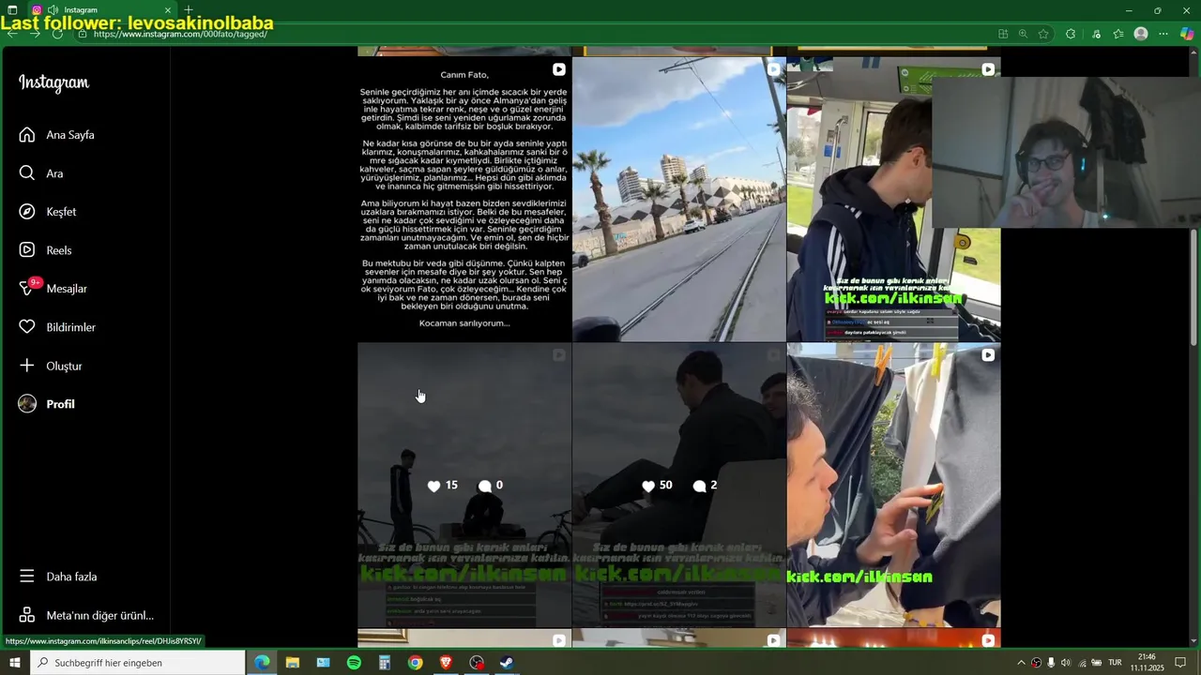Screen dimensions: 1201x675
Task: Add this page to favorites with the star
Action: click(1043, 34)
